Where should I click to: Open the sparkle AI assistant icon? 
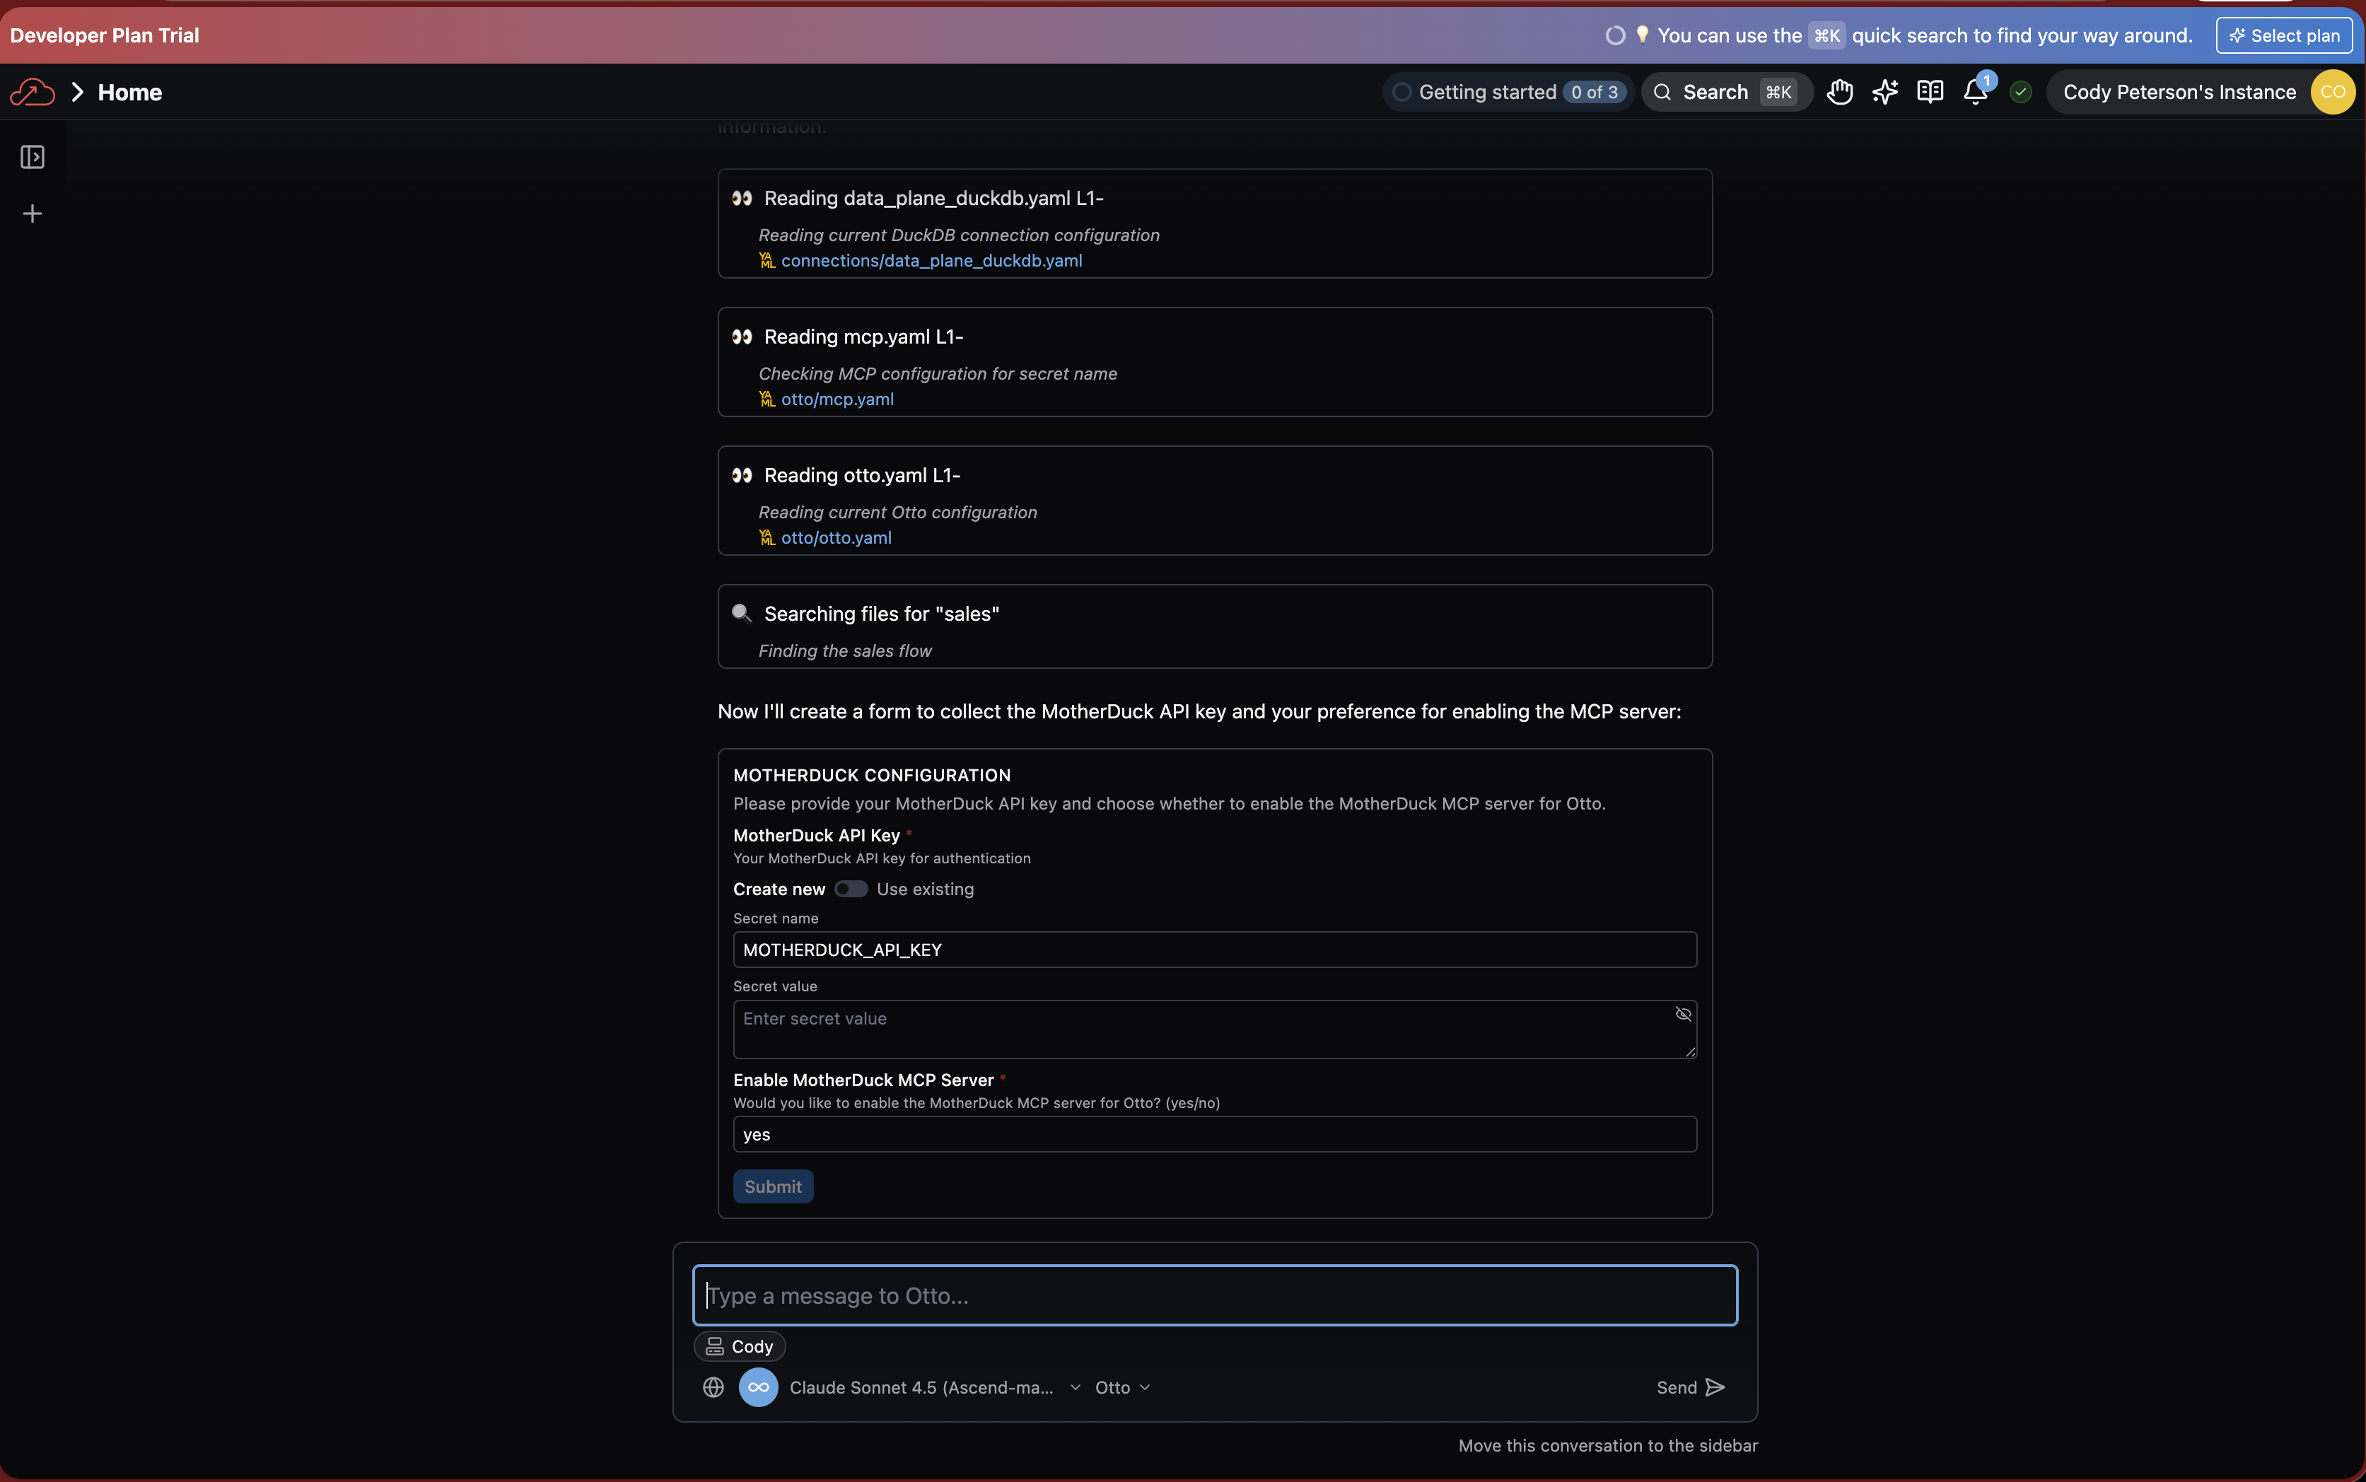point(1884,92)
